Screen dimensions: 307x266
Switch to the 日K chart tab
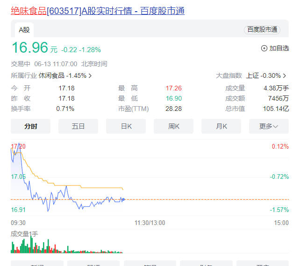(126, 126)
